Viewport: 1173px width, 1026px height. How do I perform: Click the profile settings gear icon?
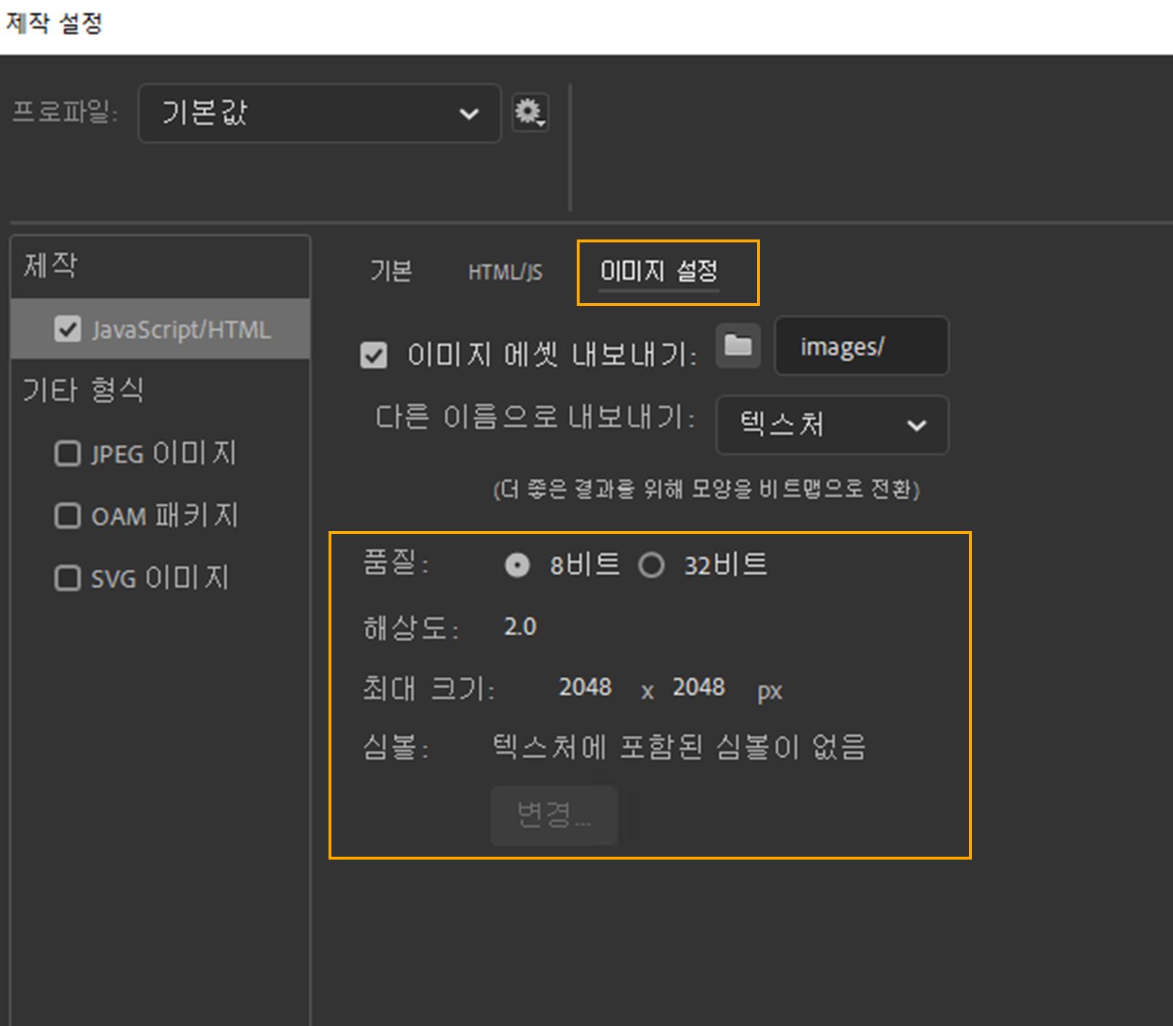click(x=529, y=113)
